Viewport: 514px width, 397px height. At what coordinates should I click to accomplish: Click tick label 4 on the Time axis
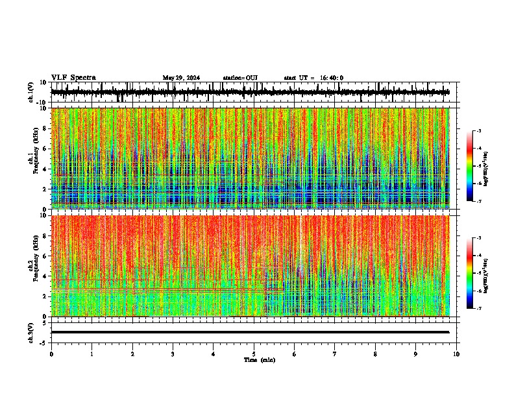214,354
